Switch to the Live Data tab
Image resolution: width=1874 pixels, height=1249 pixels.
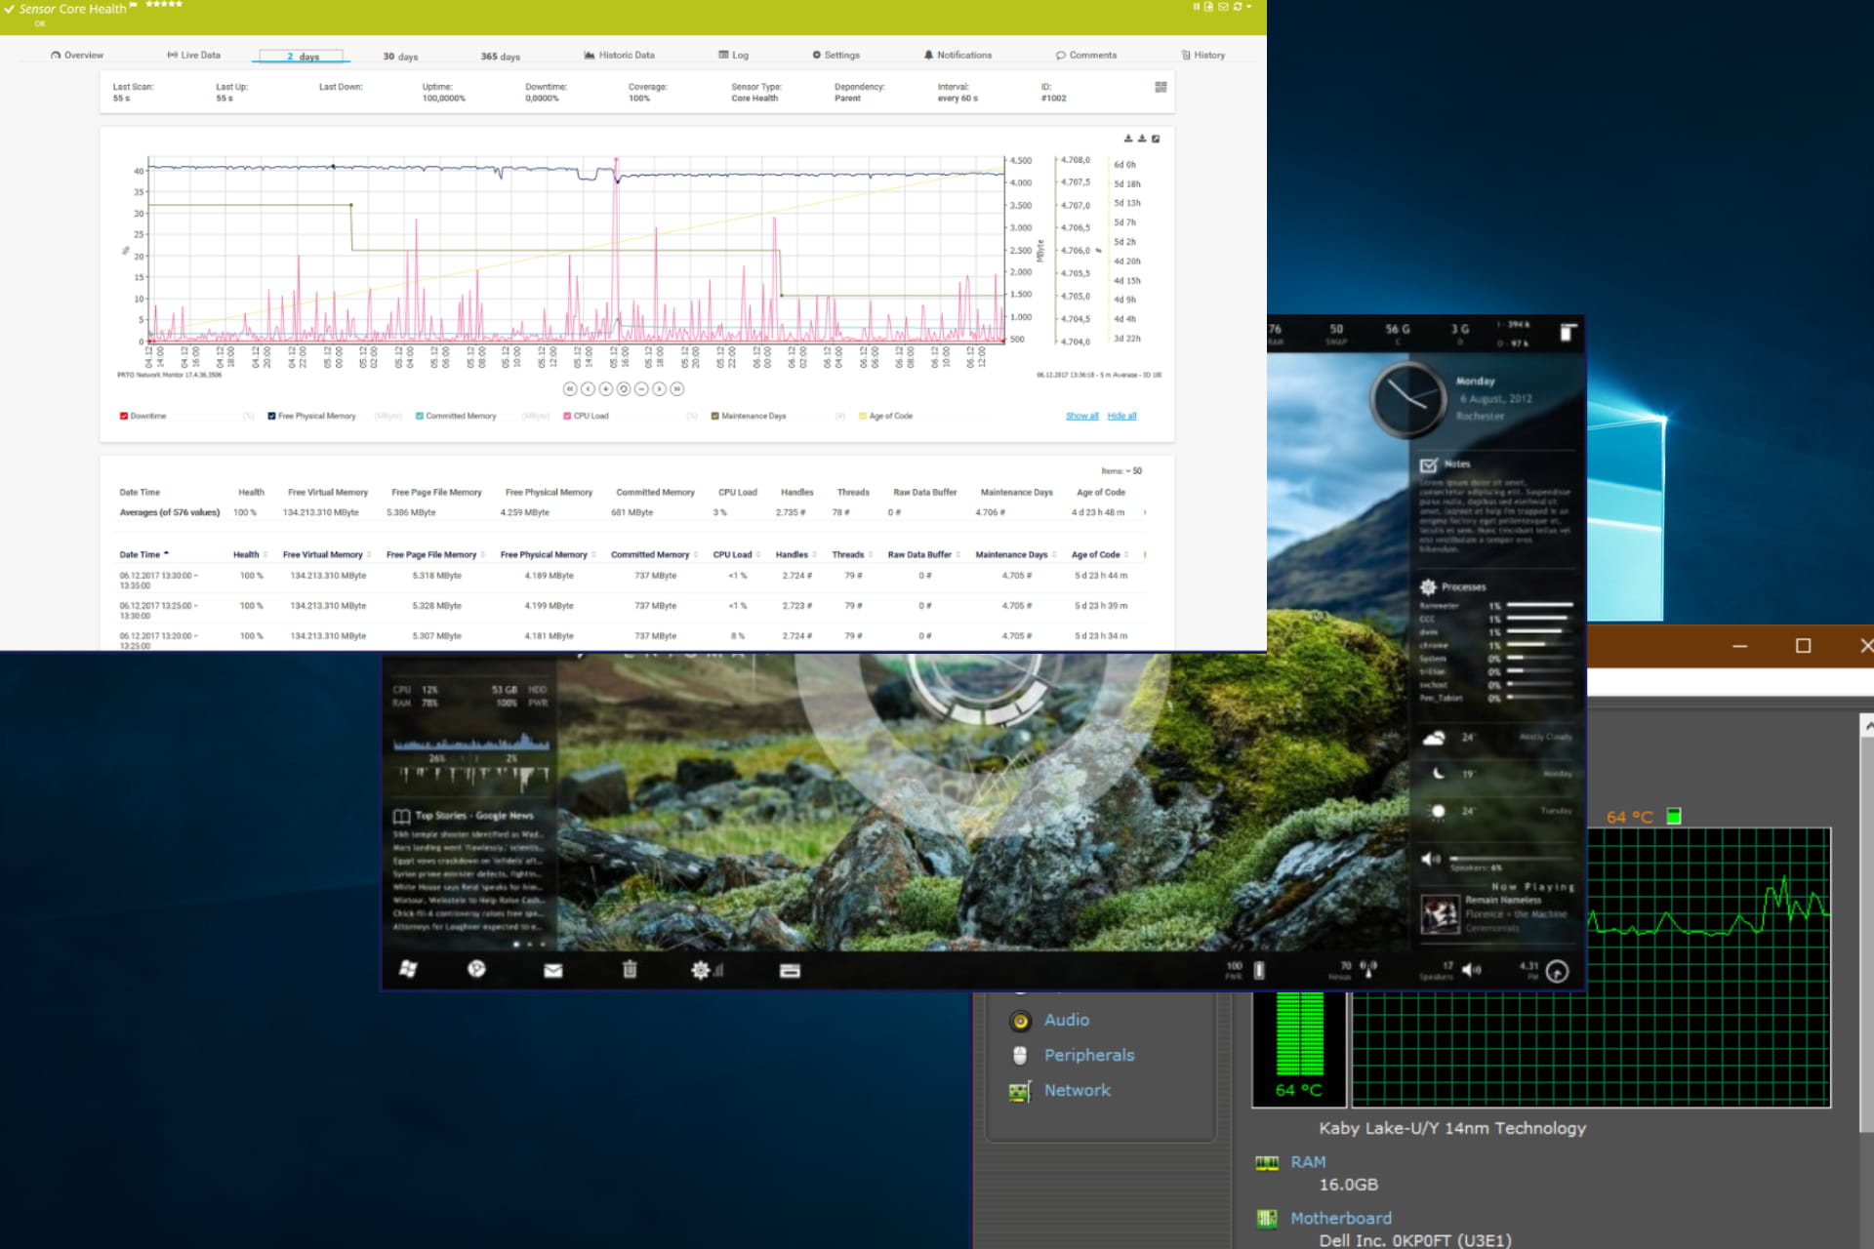193,55
